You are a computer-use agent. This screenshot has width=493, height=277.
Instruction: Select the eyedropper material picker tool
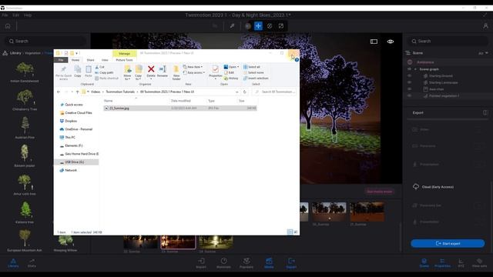232,26
